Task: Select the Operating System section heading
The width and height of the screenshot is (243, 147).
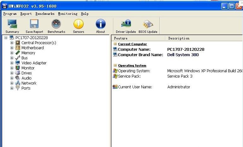Action: (132, 66)
